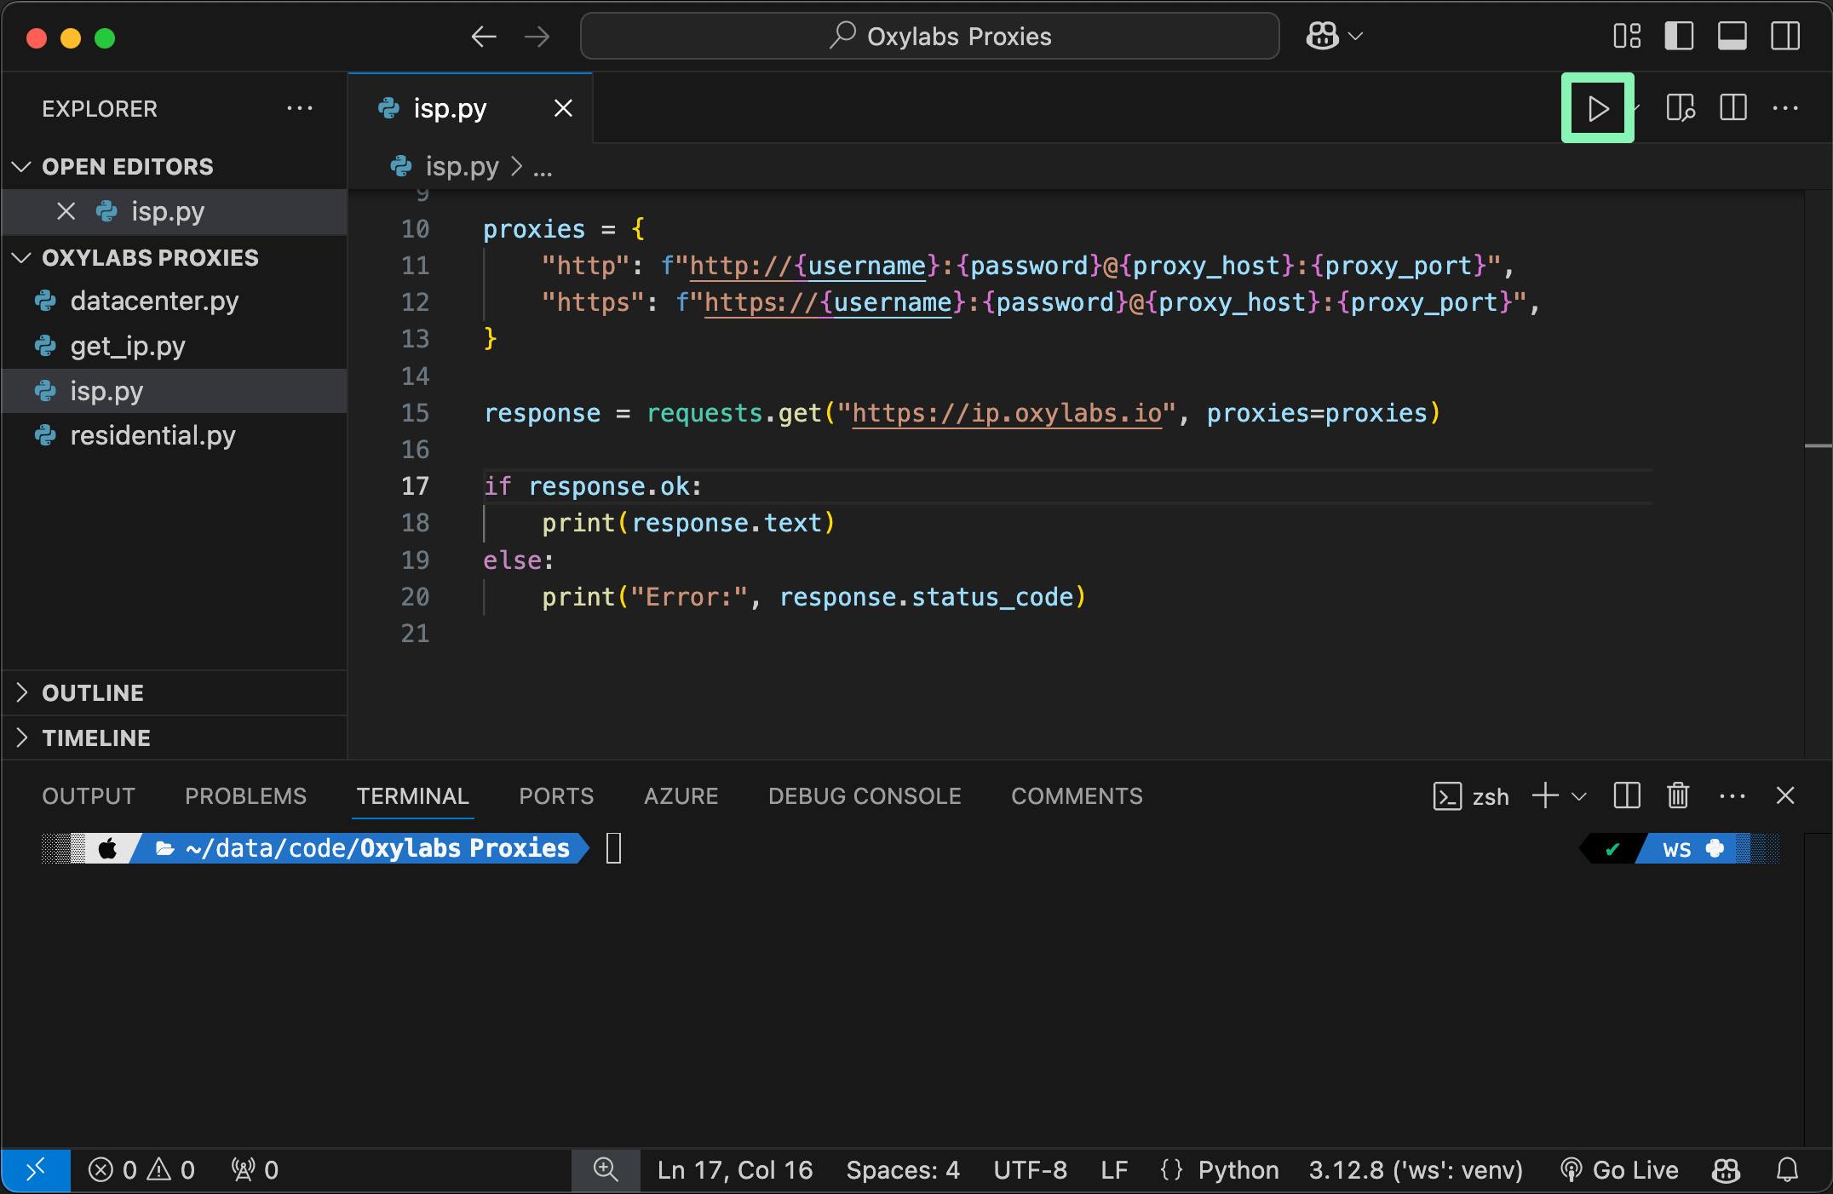Toggle the bottom panel visibility
The width and height of the screenshot is (1833, 1194).
pyautogui.click(x=1732, y=37)
